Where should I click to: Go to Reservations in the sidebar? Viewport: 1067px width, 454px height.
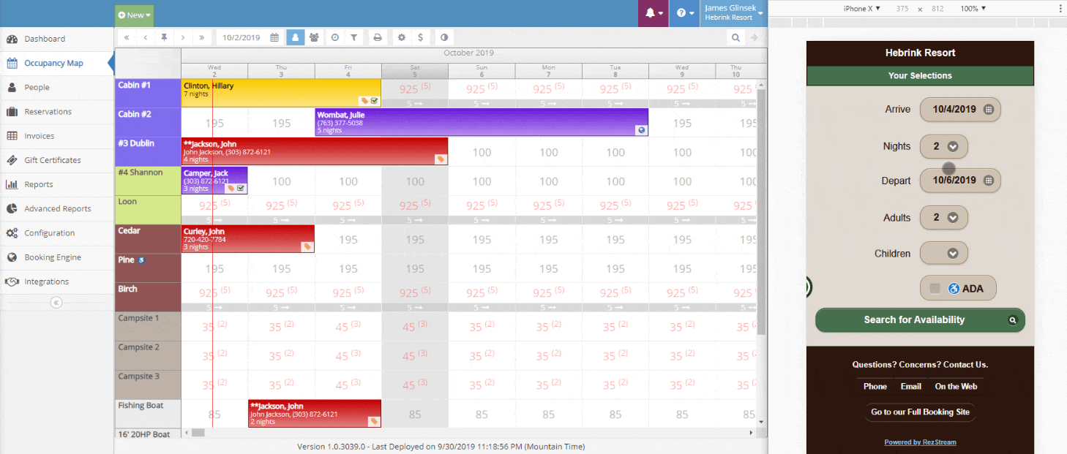48,112
